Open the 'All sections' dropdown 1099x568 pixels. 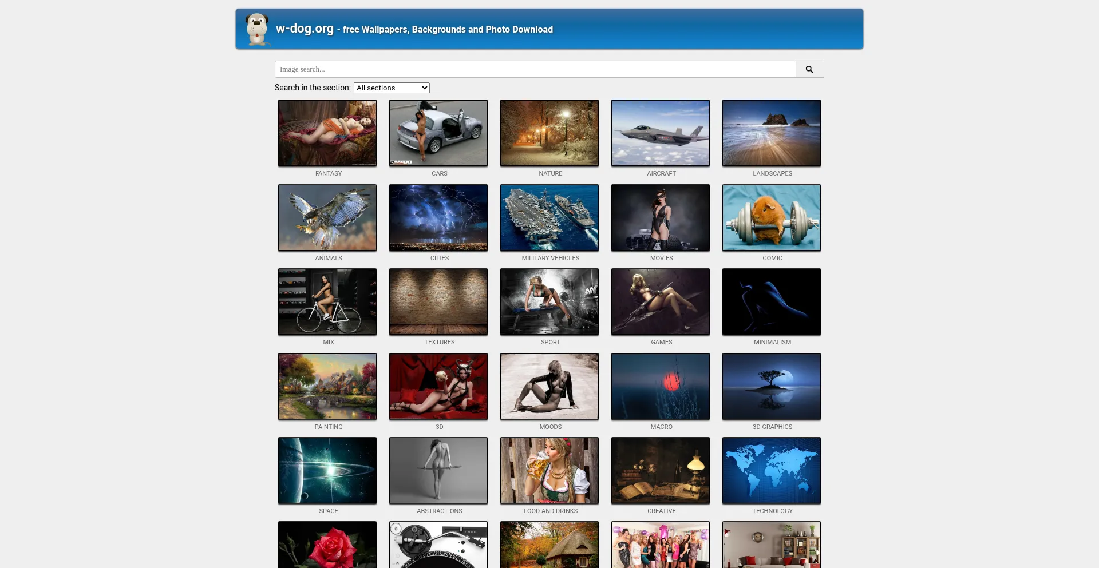[x=392, y=88]
